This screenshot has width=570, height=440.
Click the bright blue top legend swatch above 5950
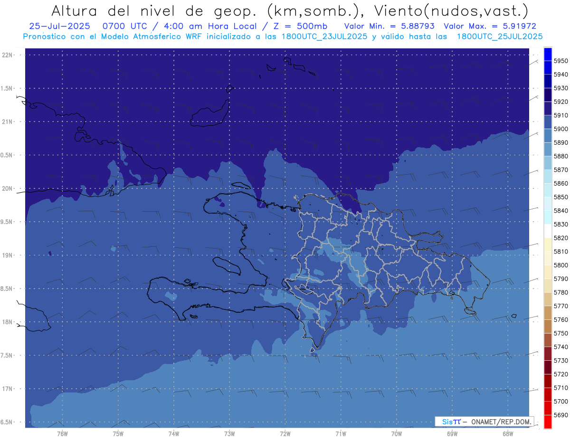548,54
